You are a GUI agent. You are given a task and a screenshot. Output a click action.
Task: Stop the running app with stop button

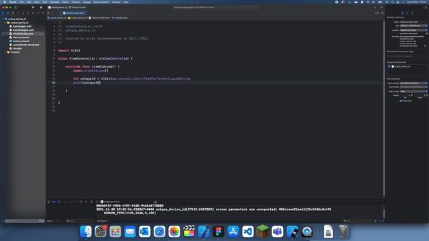(41, 7)
